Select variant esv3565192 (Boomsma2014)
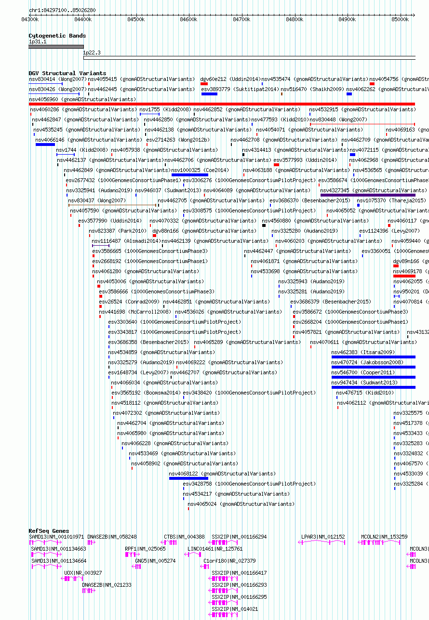Viewport: 429px width, 620px height. click(146, 393)
